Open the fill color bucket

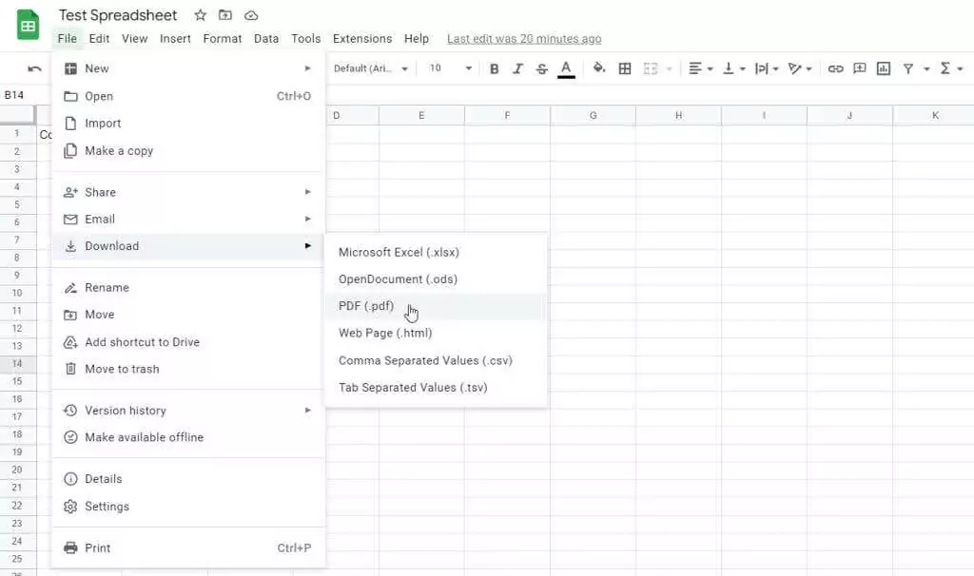click(599, 68)
